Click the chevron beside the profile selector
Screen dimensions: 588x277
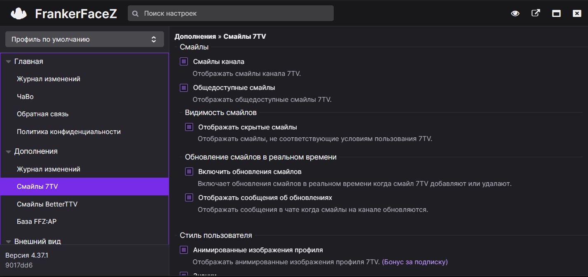155,39
